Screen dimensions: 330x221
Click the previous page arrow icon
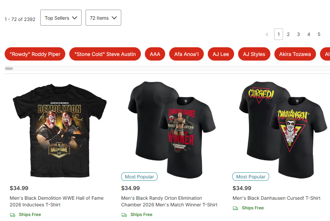(267, 34)
